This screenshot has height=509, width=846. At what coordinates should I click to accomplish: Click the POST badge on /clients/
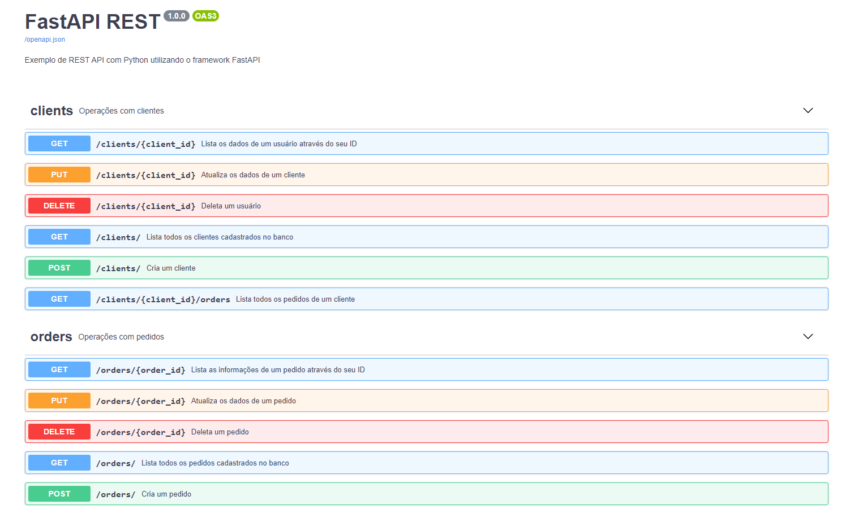[59, 267]
